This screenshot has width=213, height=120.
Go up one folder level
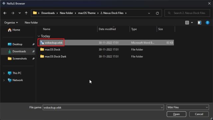[26, 13]
